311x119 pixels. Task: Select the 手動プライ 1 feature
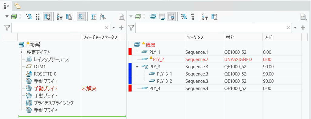[45, 81]
